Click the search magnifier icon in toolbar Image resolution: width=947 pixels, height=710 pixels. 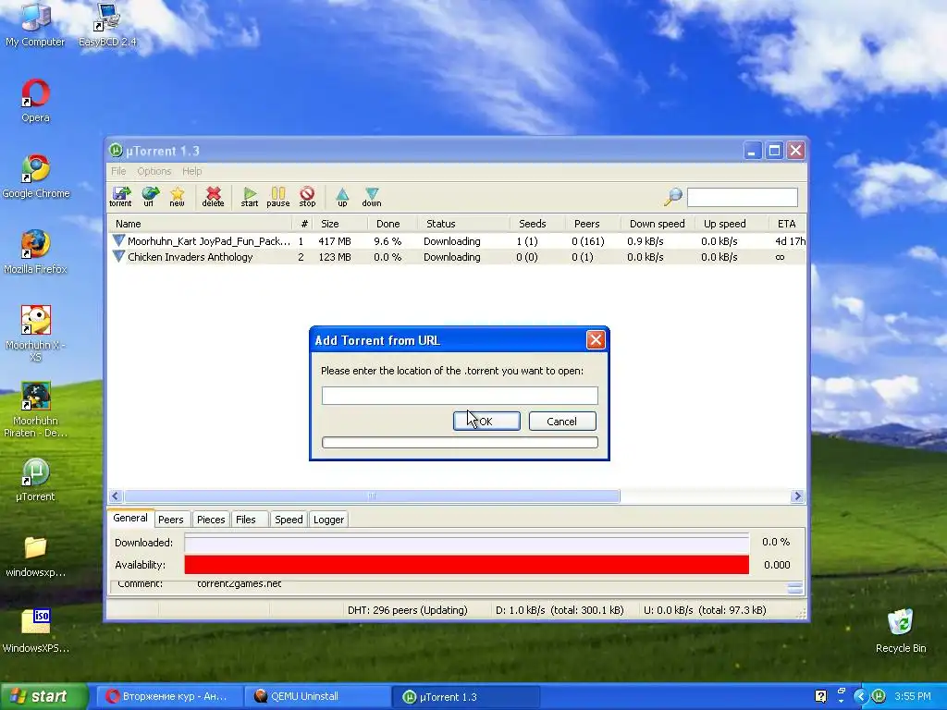click(673, 196)
